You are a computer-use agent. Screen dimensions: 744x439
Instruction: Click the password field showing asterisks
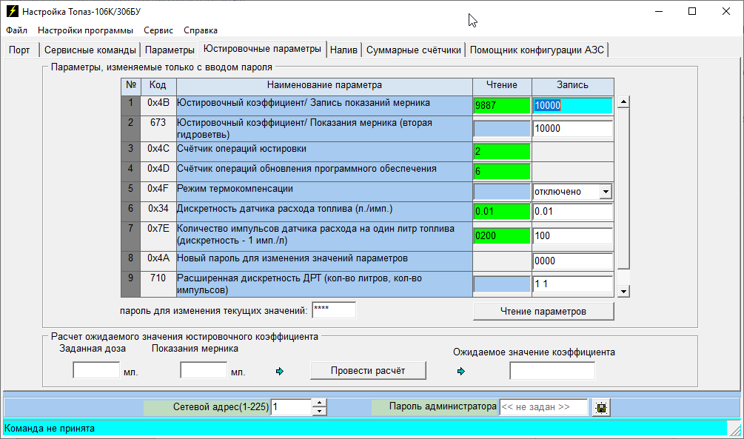pyautogui.click(x=334, y=310)
